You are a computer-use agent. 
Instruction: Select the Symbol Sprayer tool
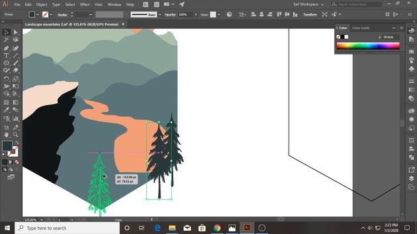pyautogui.click(x=7, y=118)
